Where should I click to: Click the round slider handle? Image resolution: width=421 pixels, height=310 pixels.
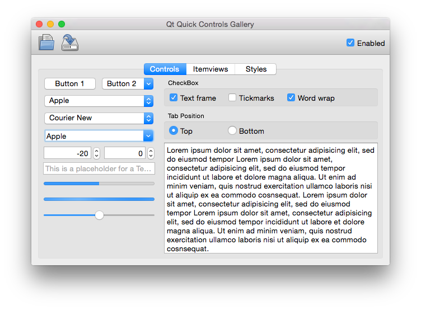pos(99,215)
